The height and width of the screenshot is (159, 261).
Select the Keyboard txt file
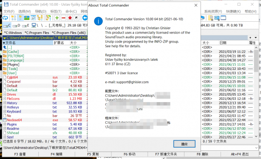click(45, 112)
